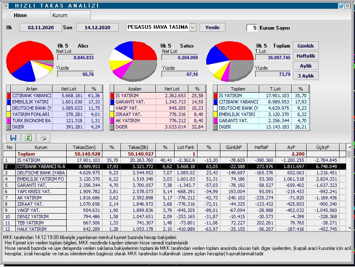Click the Ilk 5 Alıcı pie chart

coord(30,61)
